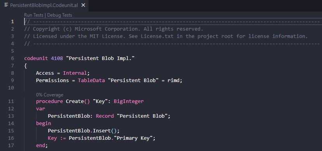Select the PersistentBlobImpl.Codeunit.al editor tab
This screenshot has height=151, width=322.
point(44,5)
